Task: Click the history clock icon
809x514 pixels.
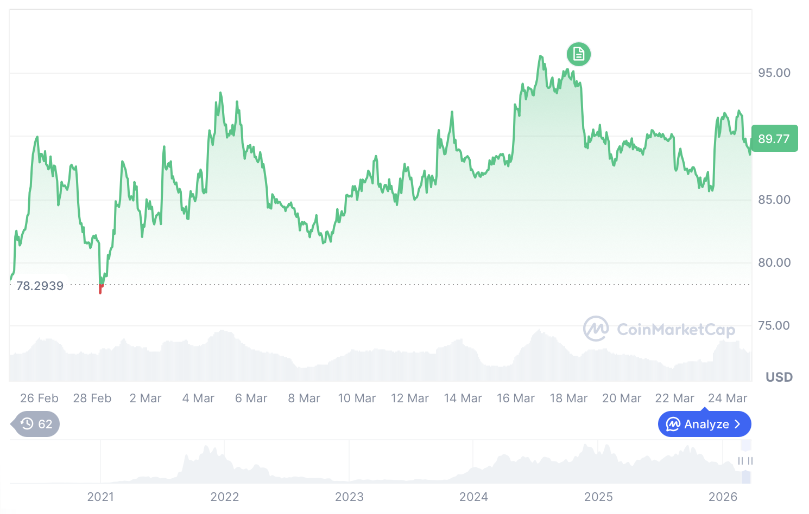Action: tap(27, 423)
